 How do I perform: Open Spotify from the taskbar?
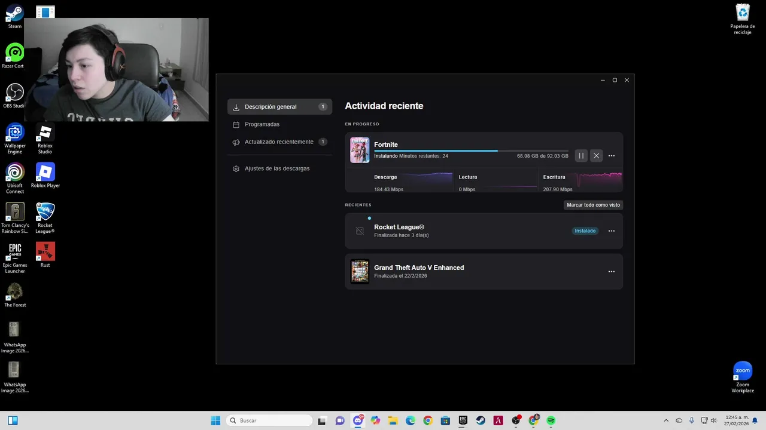point(551,420)
